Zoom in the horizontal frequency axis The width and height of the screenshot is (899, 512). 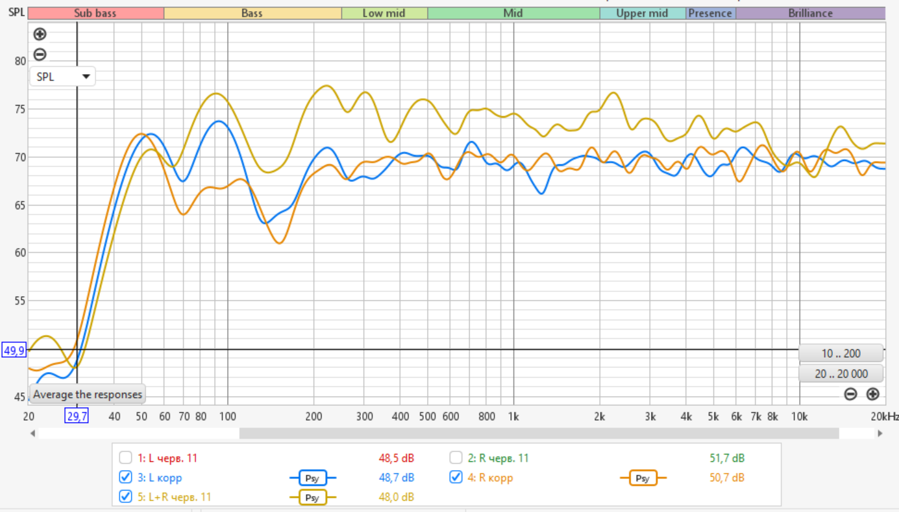click(872, 394)
